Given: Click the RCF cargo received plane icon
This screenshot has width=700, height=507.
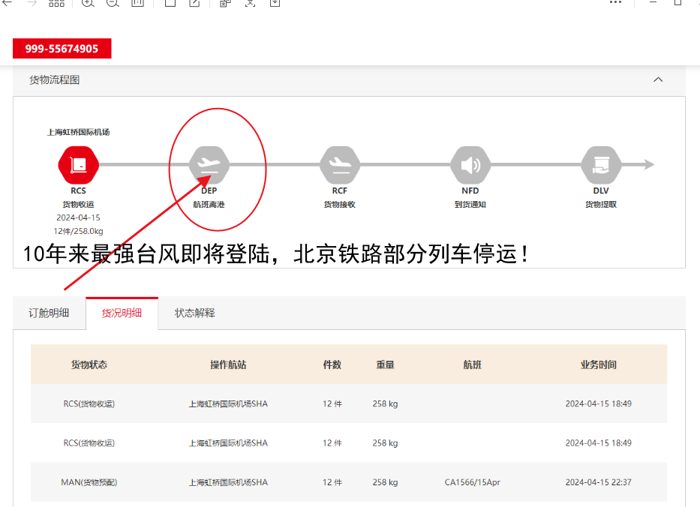Looking at the screenshot, I should [340, 164].
